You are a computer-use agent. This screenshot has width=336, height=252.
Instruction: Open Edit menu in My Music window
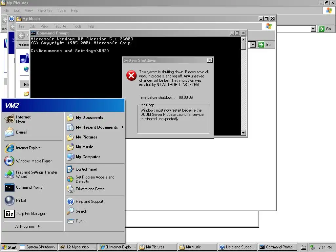(32, 26)
